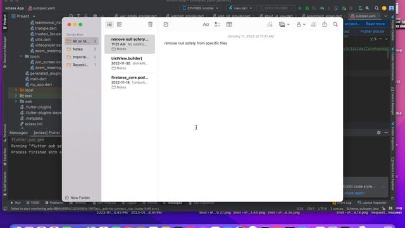Screen dimensions: 405x228
Task: Select the [eclass] Flutter messages tab
Action: click(x=47, y=133)
